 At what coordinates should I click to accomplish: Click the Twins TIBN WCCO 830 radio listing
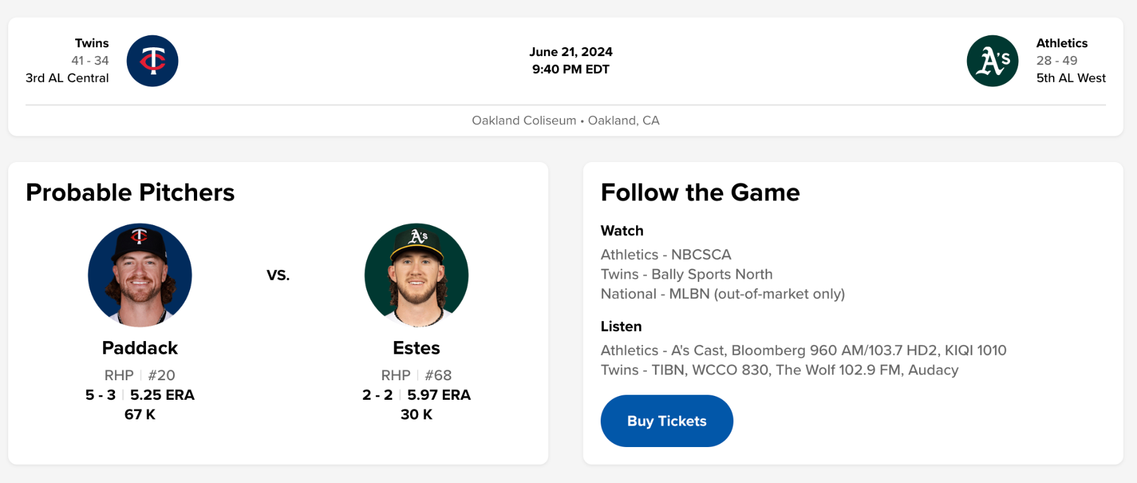(x=779, y=370)
